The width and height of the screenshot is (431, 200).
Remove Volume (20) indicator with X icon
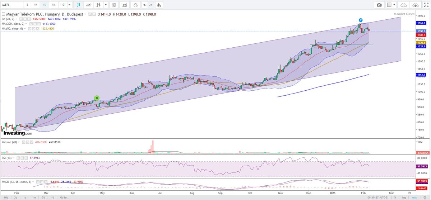tap(32, 142)
